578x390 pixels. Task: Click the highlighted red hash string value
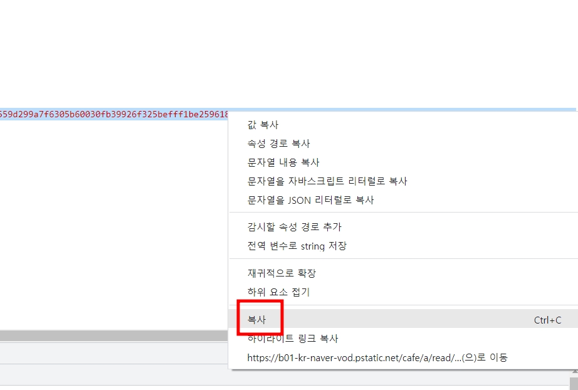(114, 114)
